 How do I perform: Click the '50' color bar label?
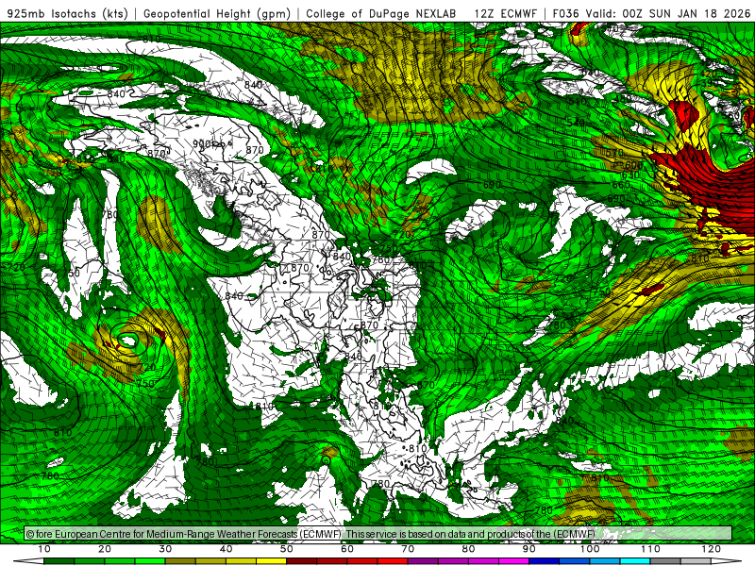(x=287, y=549)
